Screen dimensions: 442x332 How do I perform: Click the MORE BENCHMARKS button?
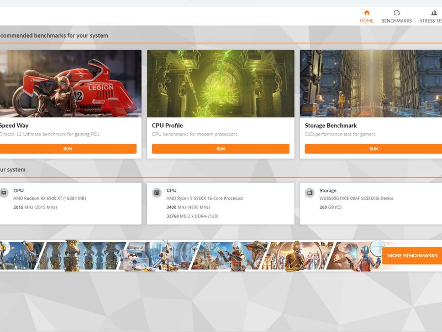(x=412, y=256)
